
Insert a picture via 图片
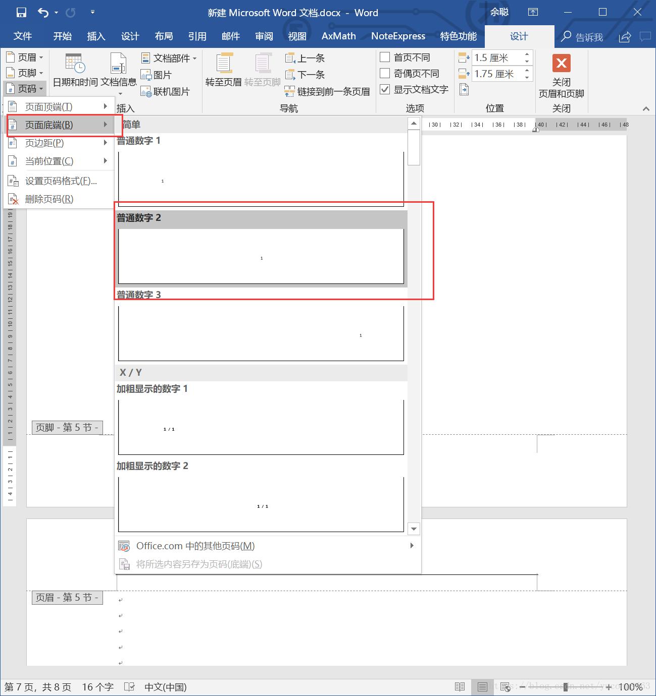pyautogui.click(x=157, y=75)
